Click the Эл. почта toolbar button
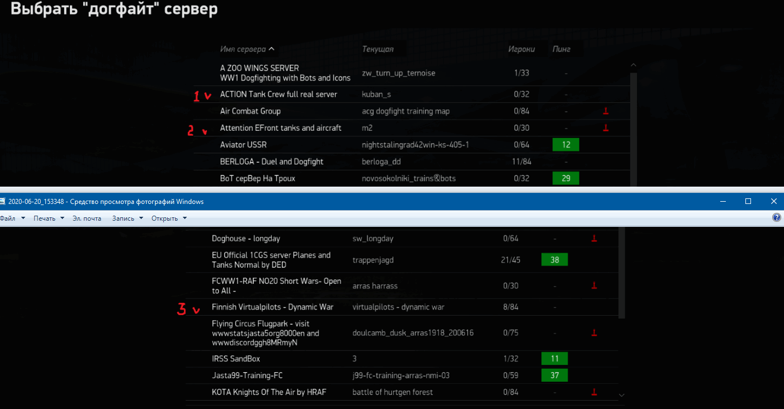This screenshot has height=409, width=784. 87,218
